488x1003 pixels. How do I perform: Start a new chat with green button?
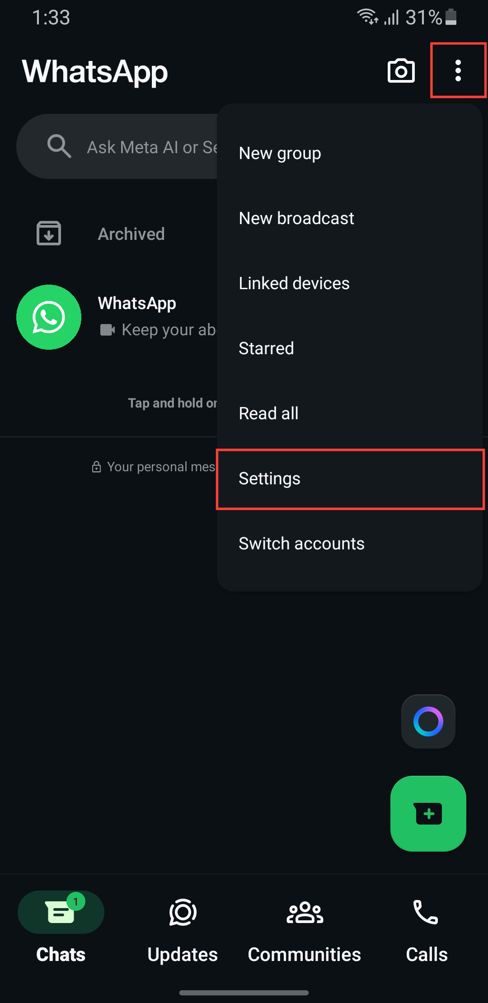[x=428, y=814]
